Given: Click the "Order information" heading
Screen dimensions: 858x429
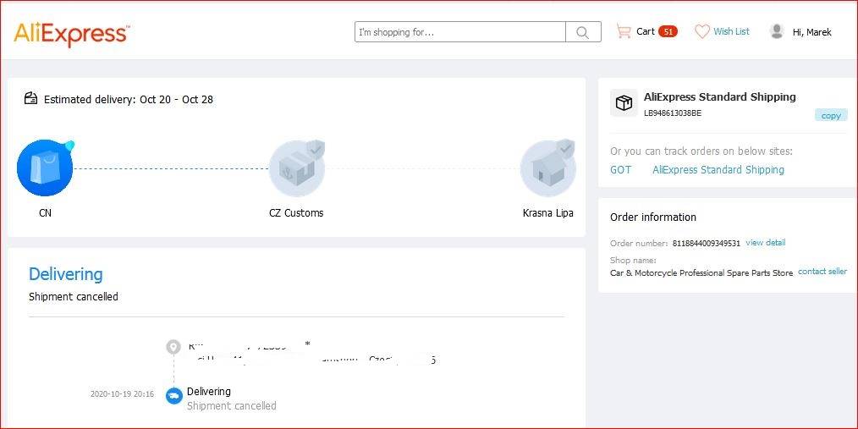Looking at the screenshot, I should (652, 217).
